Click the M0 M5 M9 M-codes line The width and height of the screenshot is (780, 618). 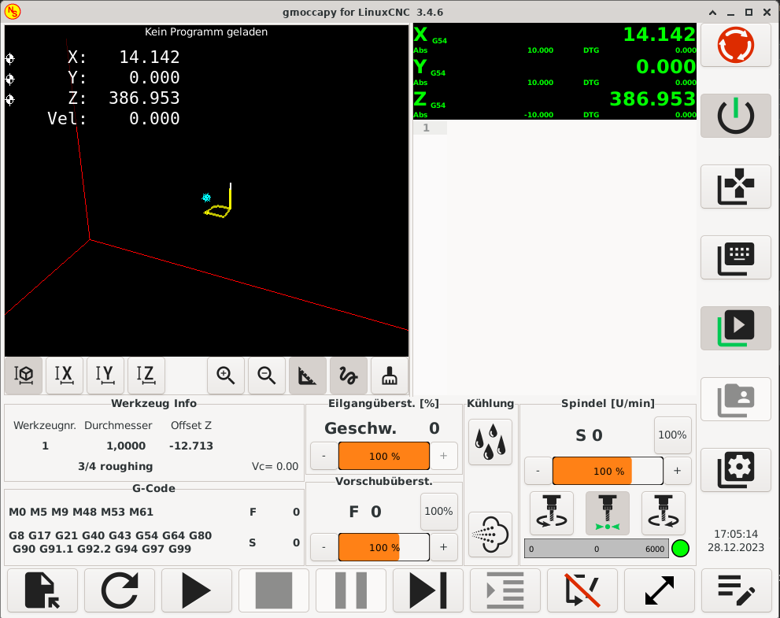point(81,512)
